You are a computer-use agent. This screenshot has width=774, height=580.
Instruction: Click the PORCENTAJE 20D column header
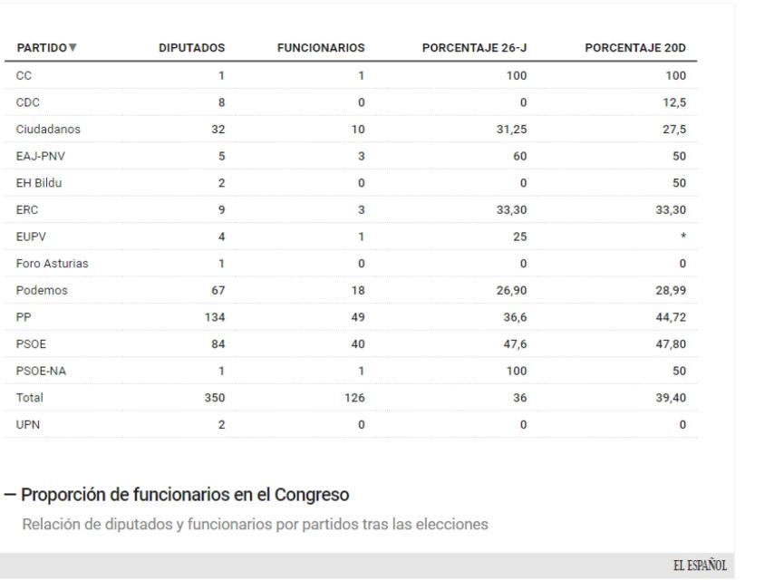(x=635, y=47)
